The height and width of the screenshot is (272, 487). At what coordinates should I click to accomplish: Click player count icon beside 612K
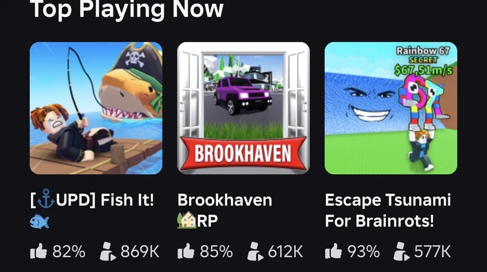(255, 251)
